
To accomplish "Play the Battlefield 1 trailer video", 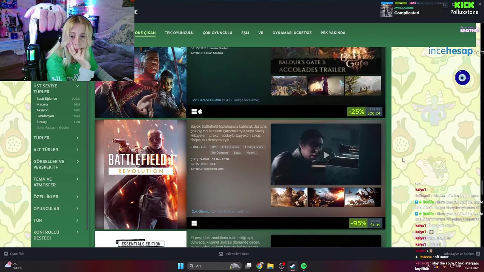I will coord(326,155).
